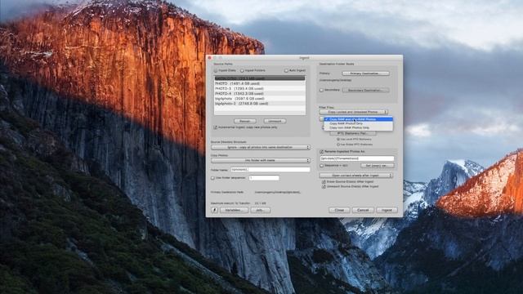Click the Close button at dialog bottom
This screenshot has height=294, width=523.
pos(339,210)
